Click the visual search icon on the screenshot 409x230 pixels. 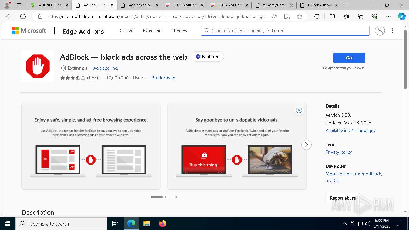coord(299,110)
